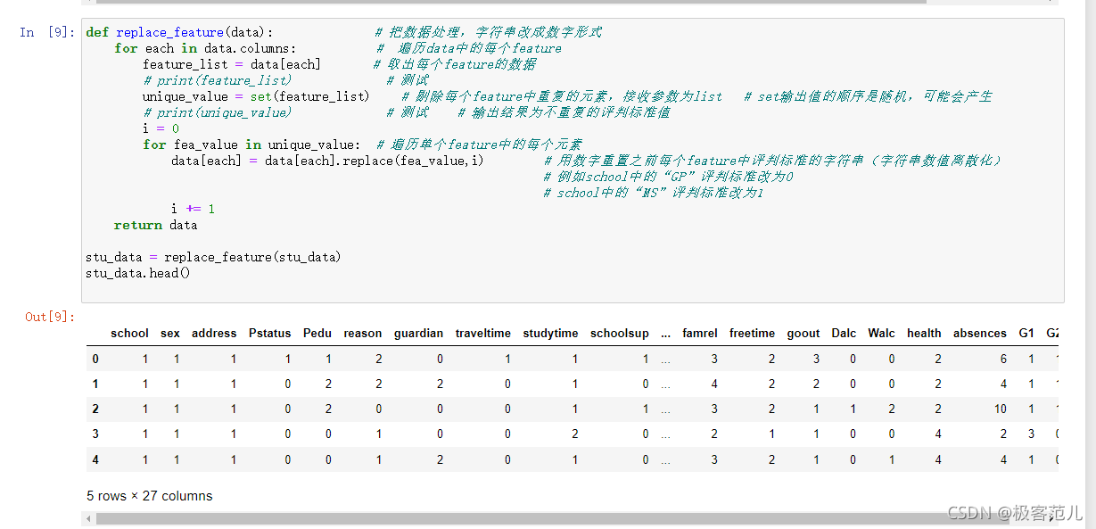Click row index 1 in output table
This screenshot has width=1096, height=529.
(x=95, y=384)
